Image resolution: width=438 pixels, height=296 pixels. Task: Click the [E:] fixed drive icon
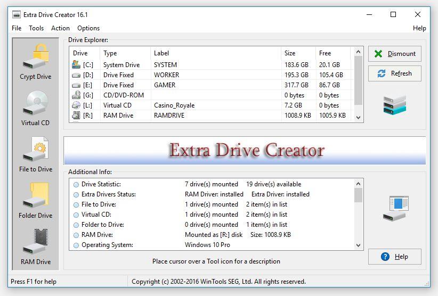tap(76, 85)
